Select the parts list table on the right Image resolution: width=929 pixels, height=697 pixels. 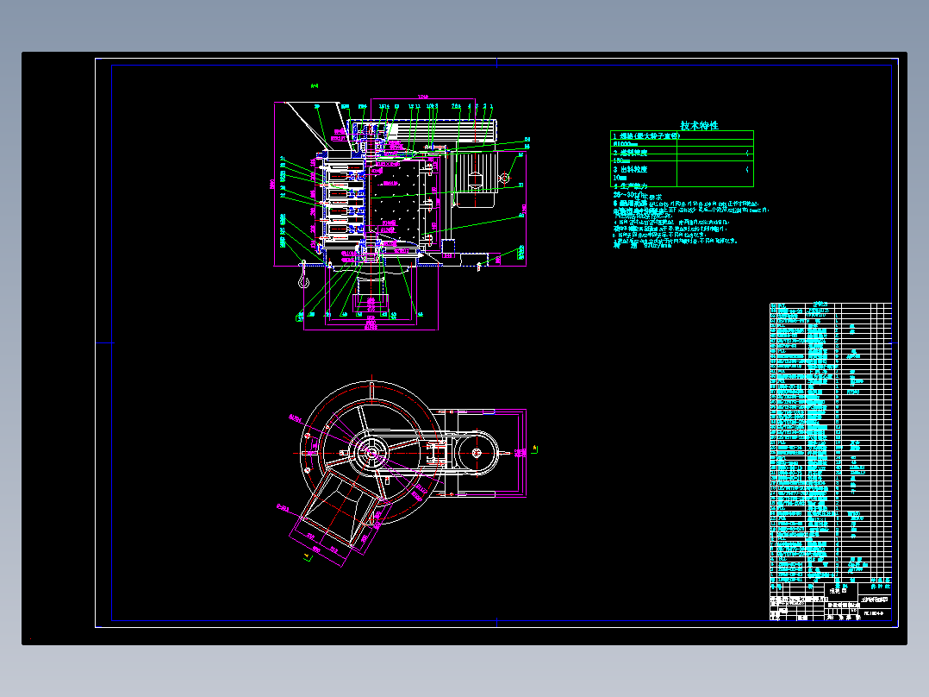[x=830, y=443]
